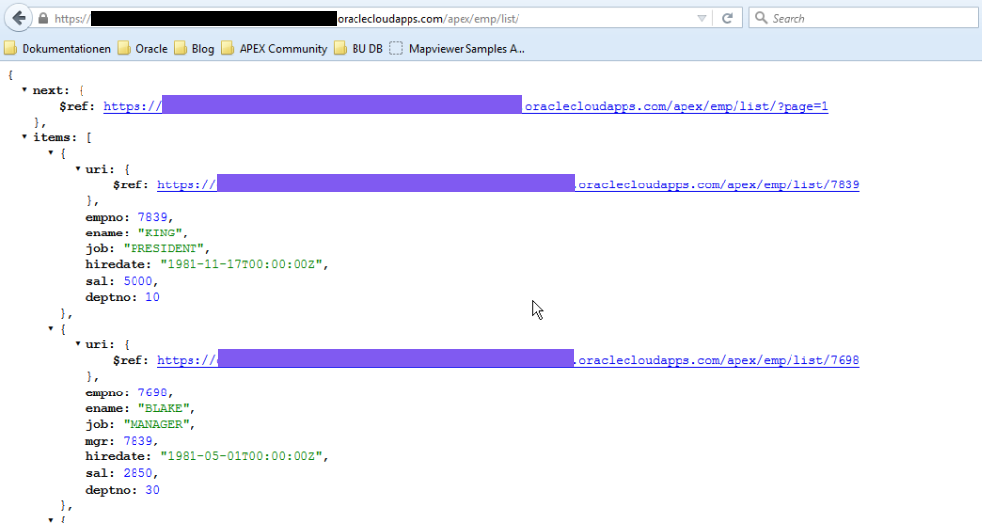
Task: Follow the next $ref link with ?page=1
Action: coord(465,106)
